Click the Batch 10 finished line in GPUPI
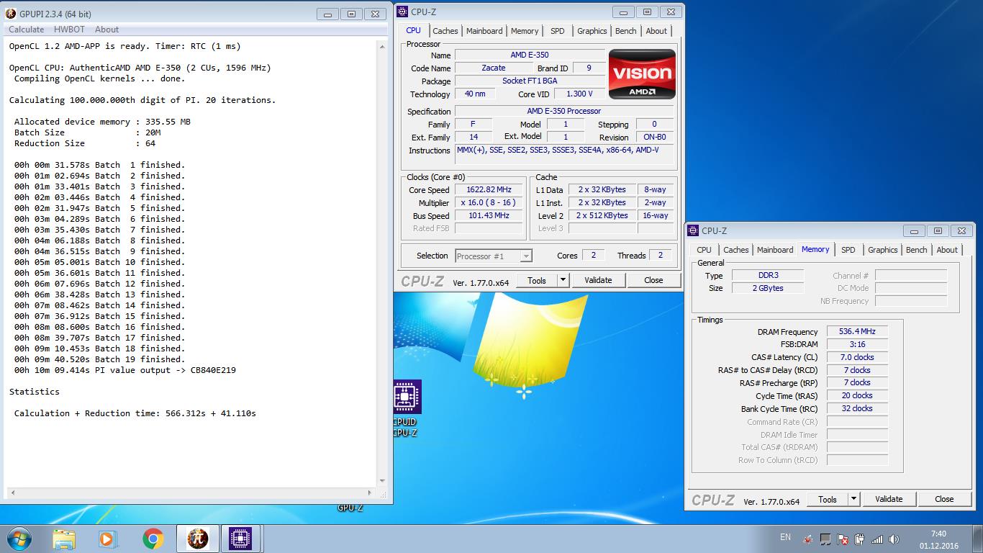Viewport: 983px width, 553px height. (x=99, y=262)
